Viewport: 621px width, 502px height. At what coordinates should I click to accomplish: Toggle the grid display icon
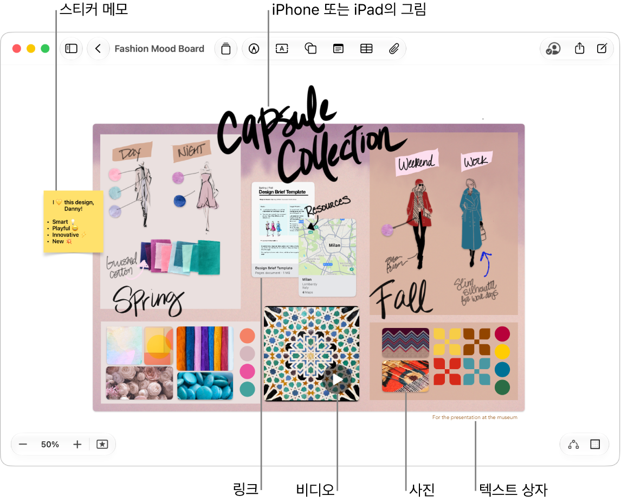point(595,444)
